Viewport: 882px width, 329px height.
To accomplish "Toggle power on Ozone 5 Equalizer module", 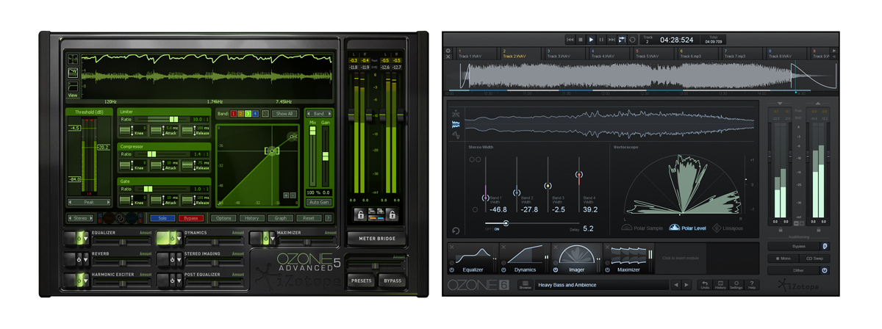I will click(x=79, y=238).
